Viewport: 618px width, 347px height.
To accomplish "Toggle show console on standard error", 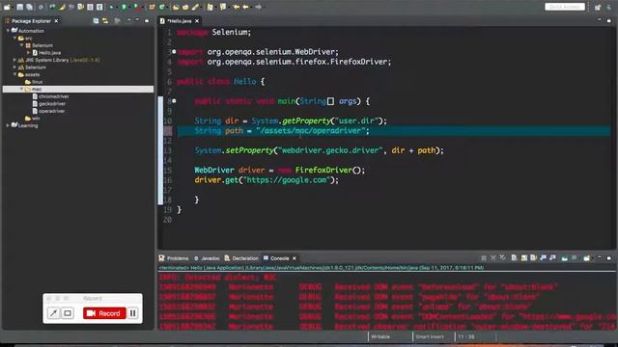I will (x=552, y=258).
